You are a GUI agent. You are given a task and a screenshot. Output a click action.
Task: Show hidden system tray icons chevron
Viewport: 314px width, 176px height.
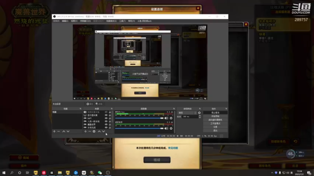pyautogui.click(x=272, y=173)
